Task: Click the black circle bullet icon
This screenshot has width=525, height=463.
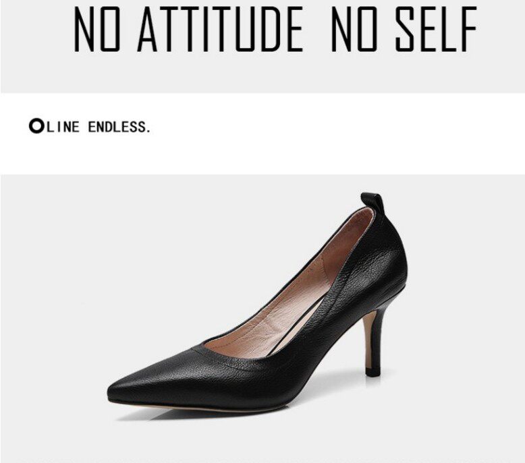Action: point(36,126)
